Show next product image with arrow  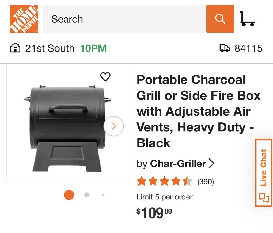click(113, 126)
